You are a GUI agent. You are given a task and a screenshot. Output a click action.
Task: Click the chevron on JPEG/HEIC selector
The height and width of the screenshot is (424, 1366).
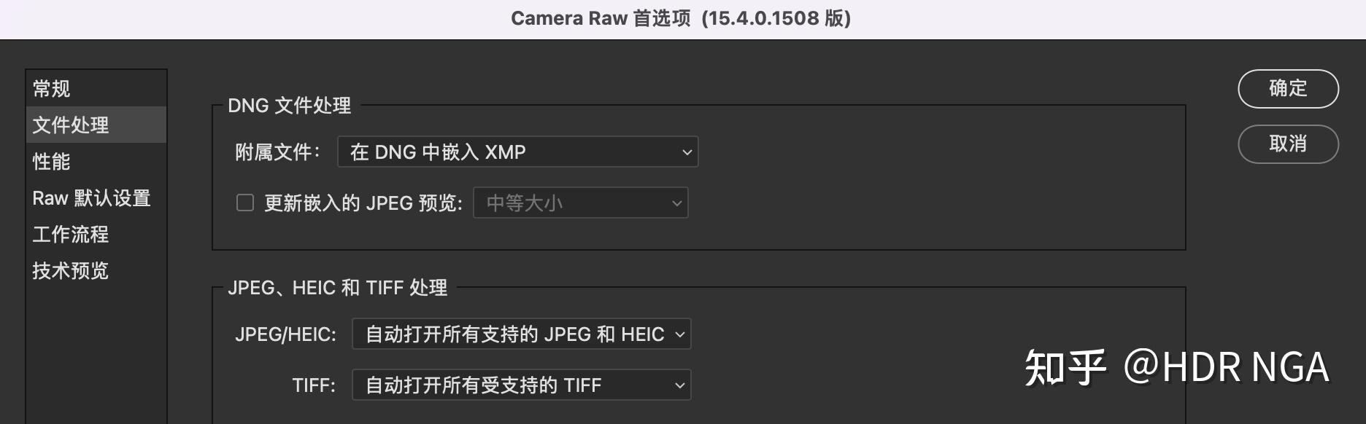(x=681, y=334)
